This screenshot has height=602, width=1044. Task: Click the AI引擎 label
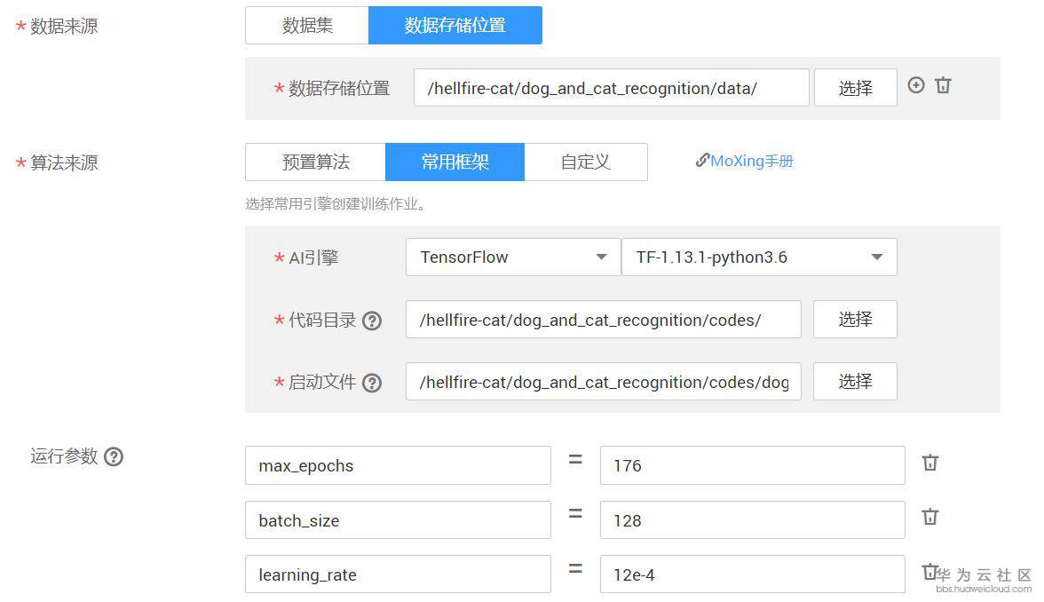[x=313, y=257]
